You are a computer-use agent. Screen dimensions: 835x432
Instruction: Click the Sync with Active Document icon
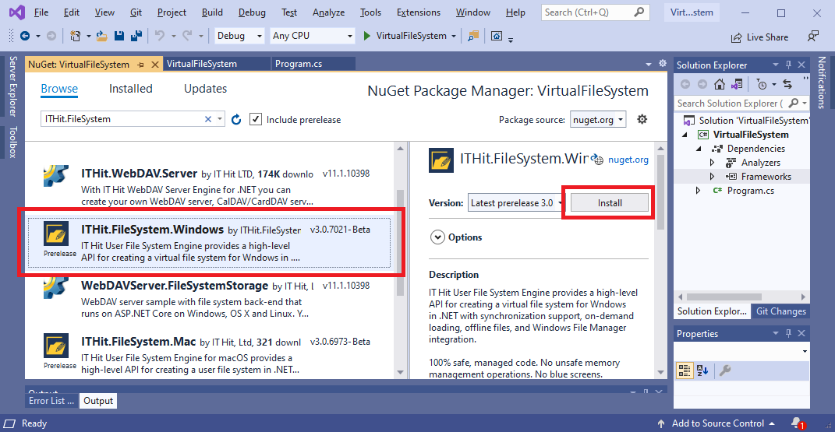pyautogui.click(x=787, y=84)
